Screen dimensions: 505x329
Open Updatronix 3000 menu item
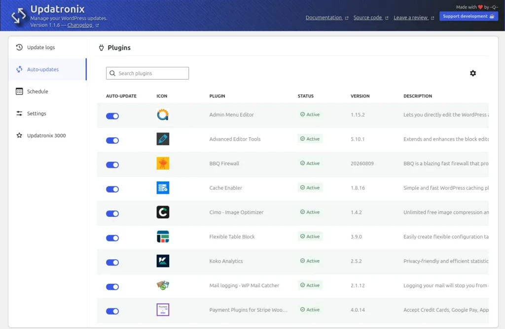click(48, 135)
